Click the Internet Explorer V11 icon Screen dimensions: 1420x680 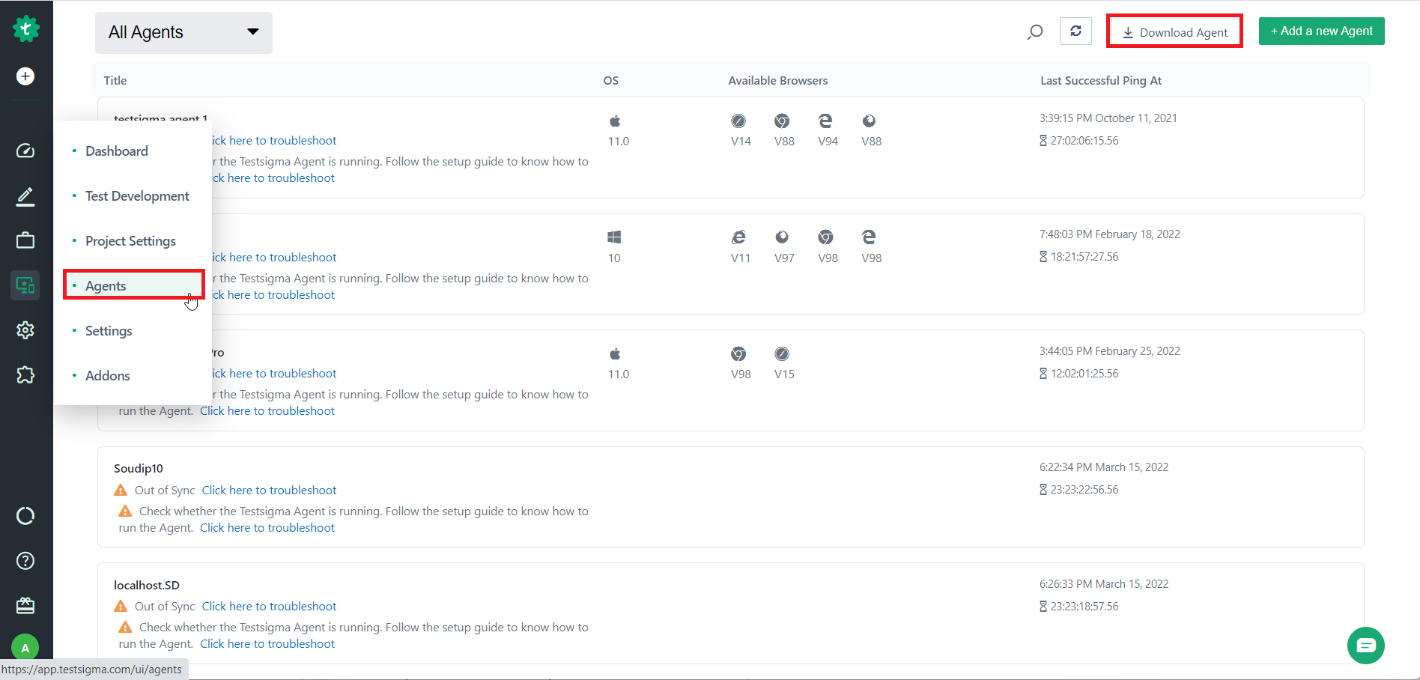click(738, 237)
